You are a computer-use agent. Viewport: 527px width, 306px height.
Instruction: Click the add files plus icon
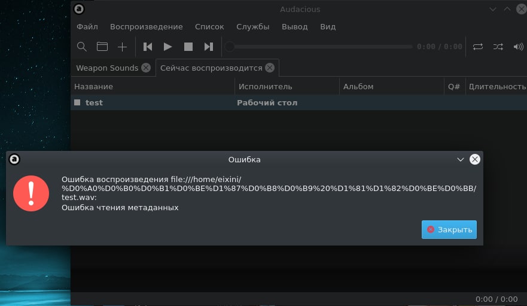123,47
